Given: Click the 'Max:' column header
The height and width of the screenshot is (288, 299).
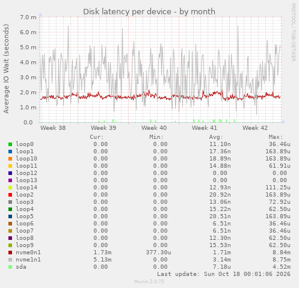Looking at the screenshot, I should click(x=276, y=137).
